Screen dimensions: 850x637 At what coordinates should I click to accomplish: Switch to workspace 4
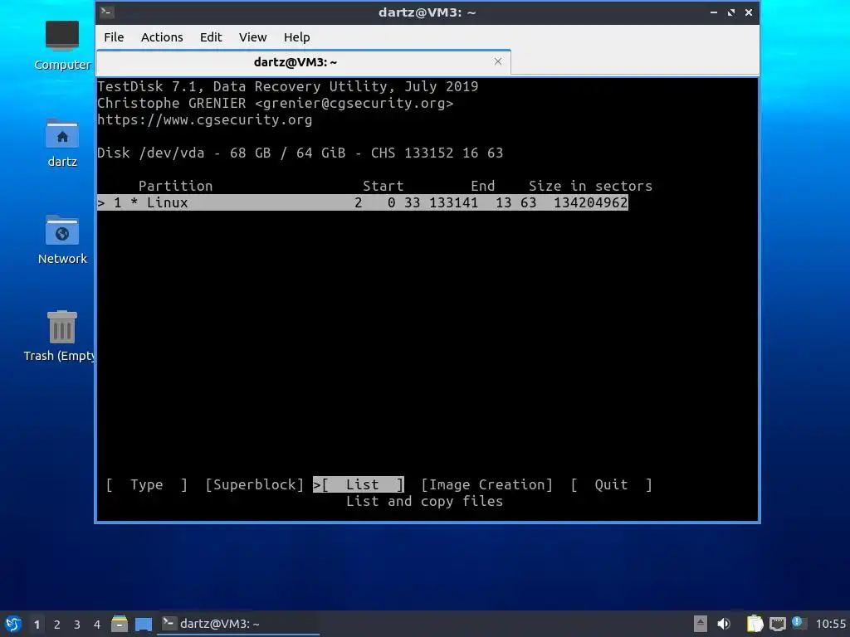point(97,625)
